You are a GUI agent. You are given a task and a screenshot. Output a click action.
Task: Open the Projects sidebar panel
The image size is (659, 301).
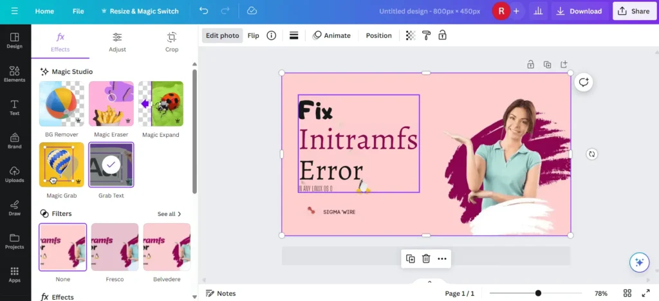15,241
